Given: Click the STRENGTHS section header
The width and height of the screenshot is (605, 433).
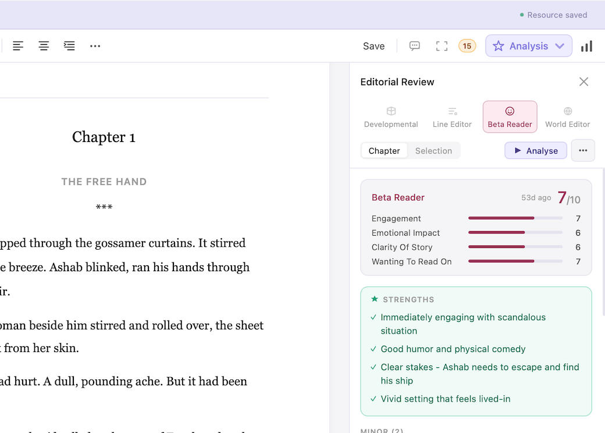Looking at the screenshot, I should click(408, 300).
